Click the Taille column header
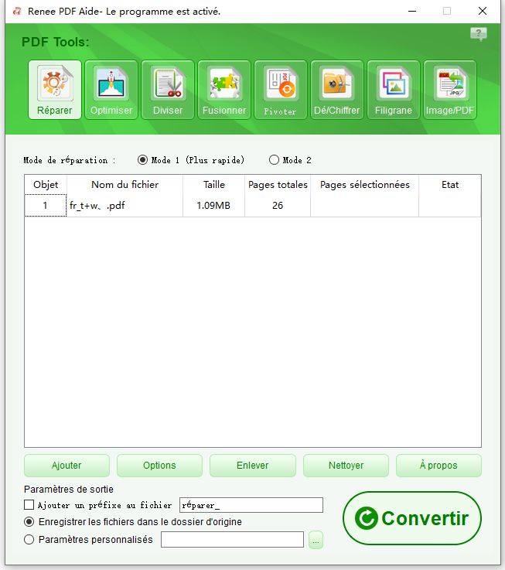The width and height of the screenshot is (505, 570). click(x=213, y=185)
